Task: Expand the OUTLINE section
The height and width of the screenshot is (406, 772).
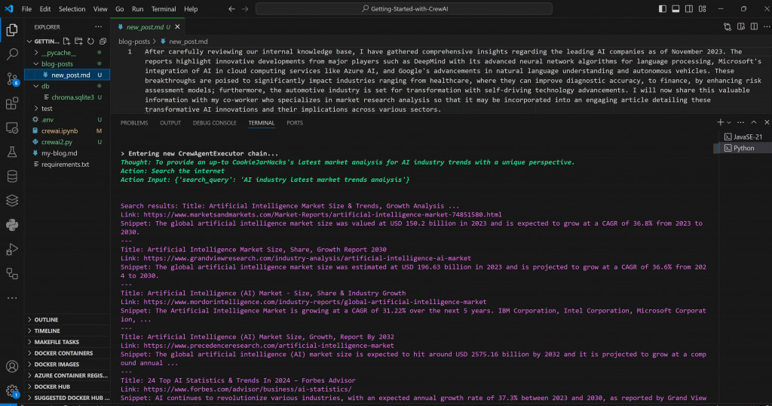Action: [67, 320]
